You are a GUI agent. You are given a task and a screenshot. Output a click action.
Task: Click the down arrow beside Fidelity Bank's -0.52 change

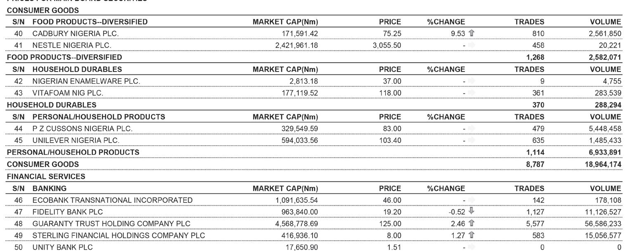[x=472, y=212]
